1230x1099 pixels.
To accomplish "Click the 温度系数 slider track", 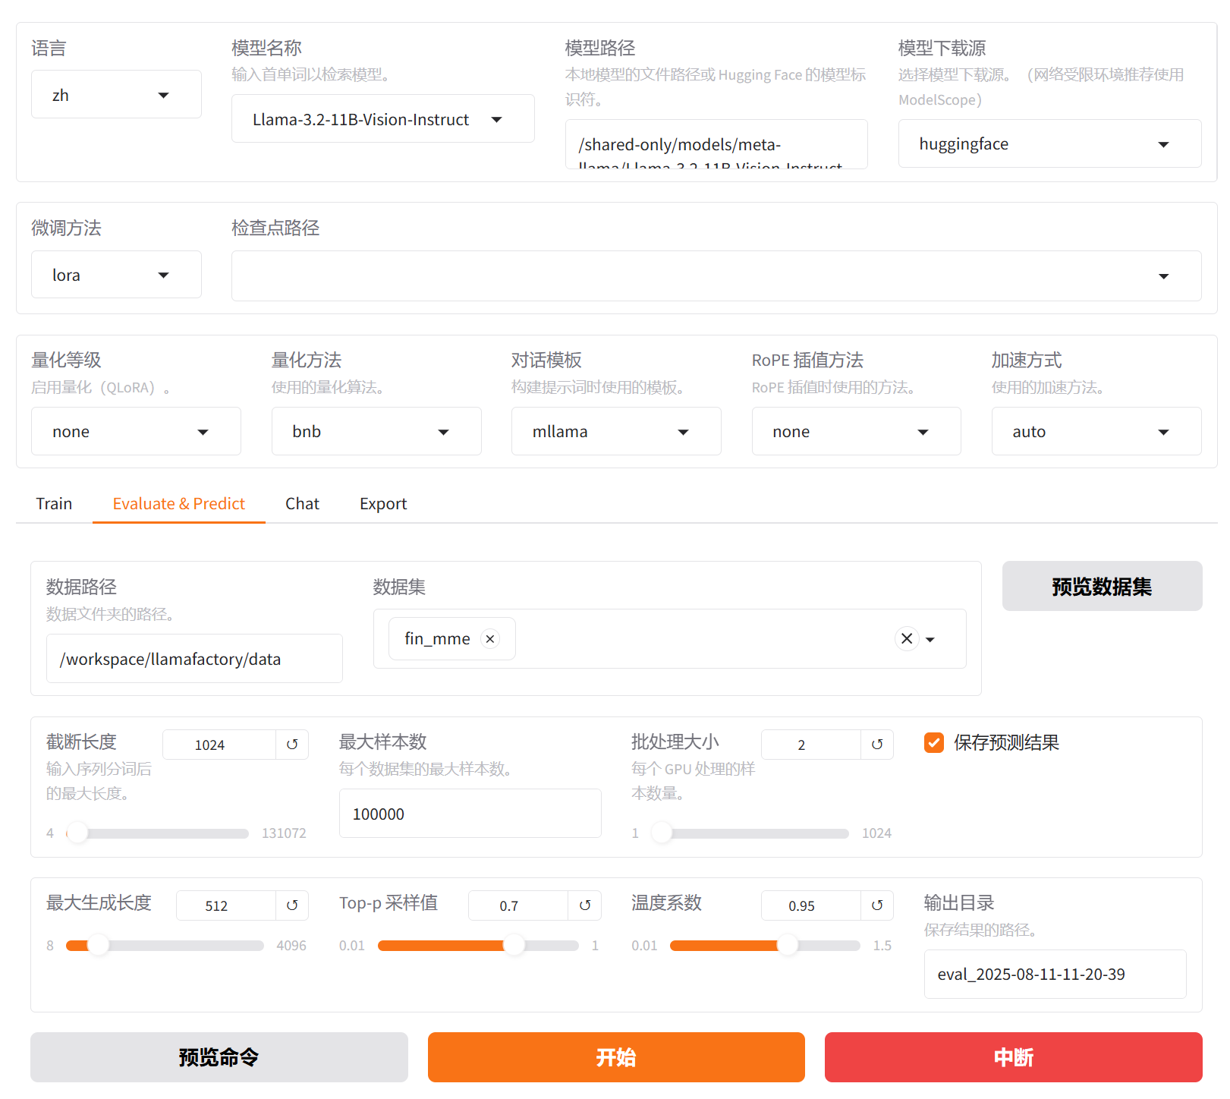I will click(x=765, y=946).
